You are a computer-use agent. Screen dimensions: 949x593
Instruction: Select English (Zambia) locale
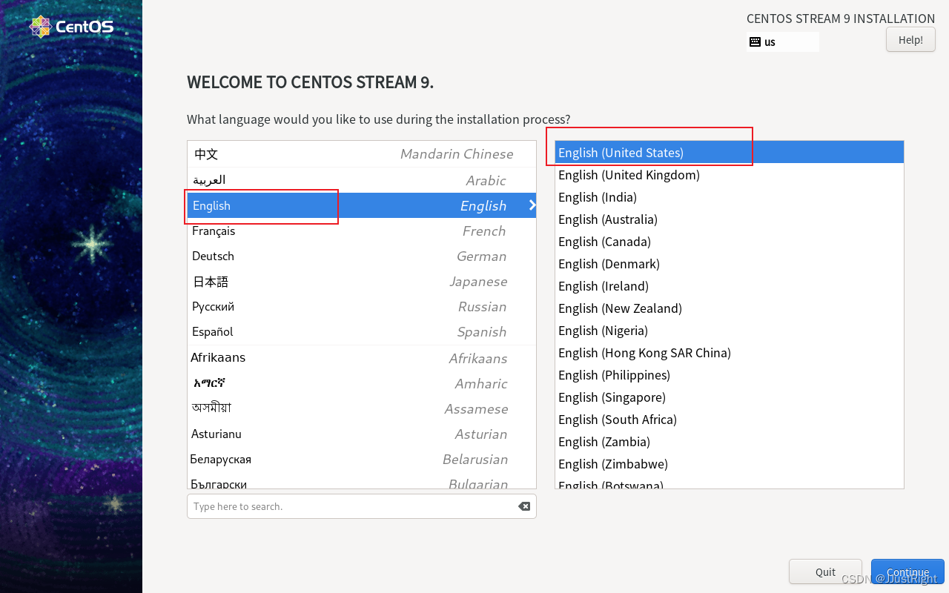730,441
